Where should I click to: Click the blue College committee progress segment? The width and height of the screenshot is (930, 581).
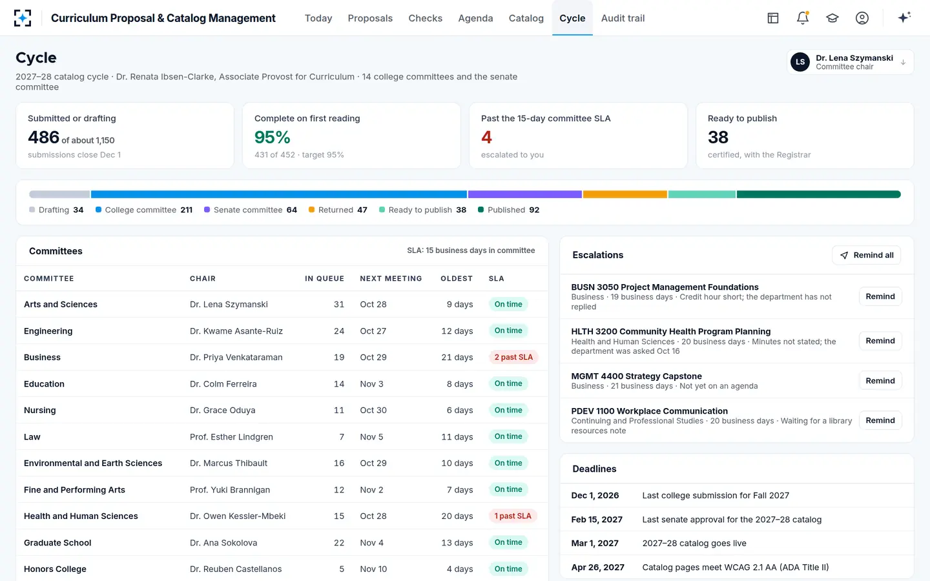[x=279, y=194]
